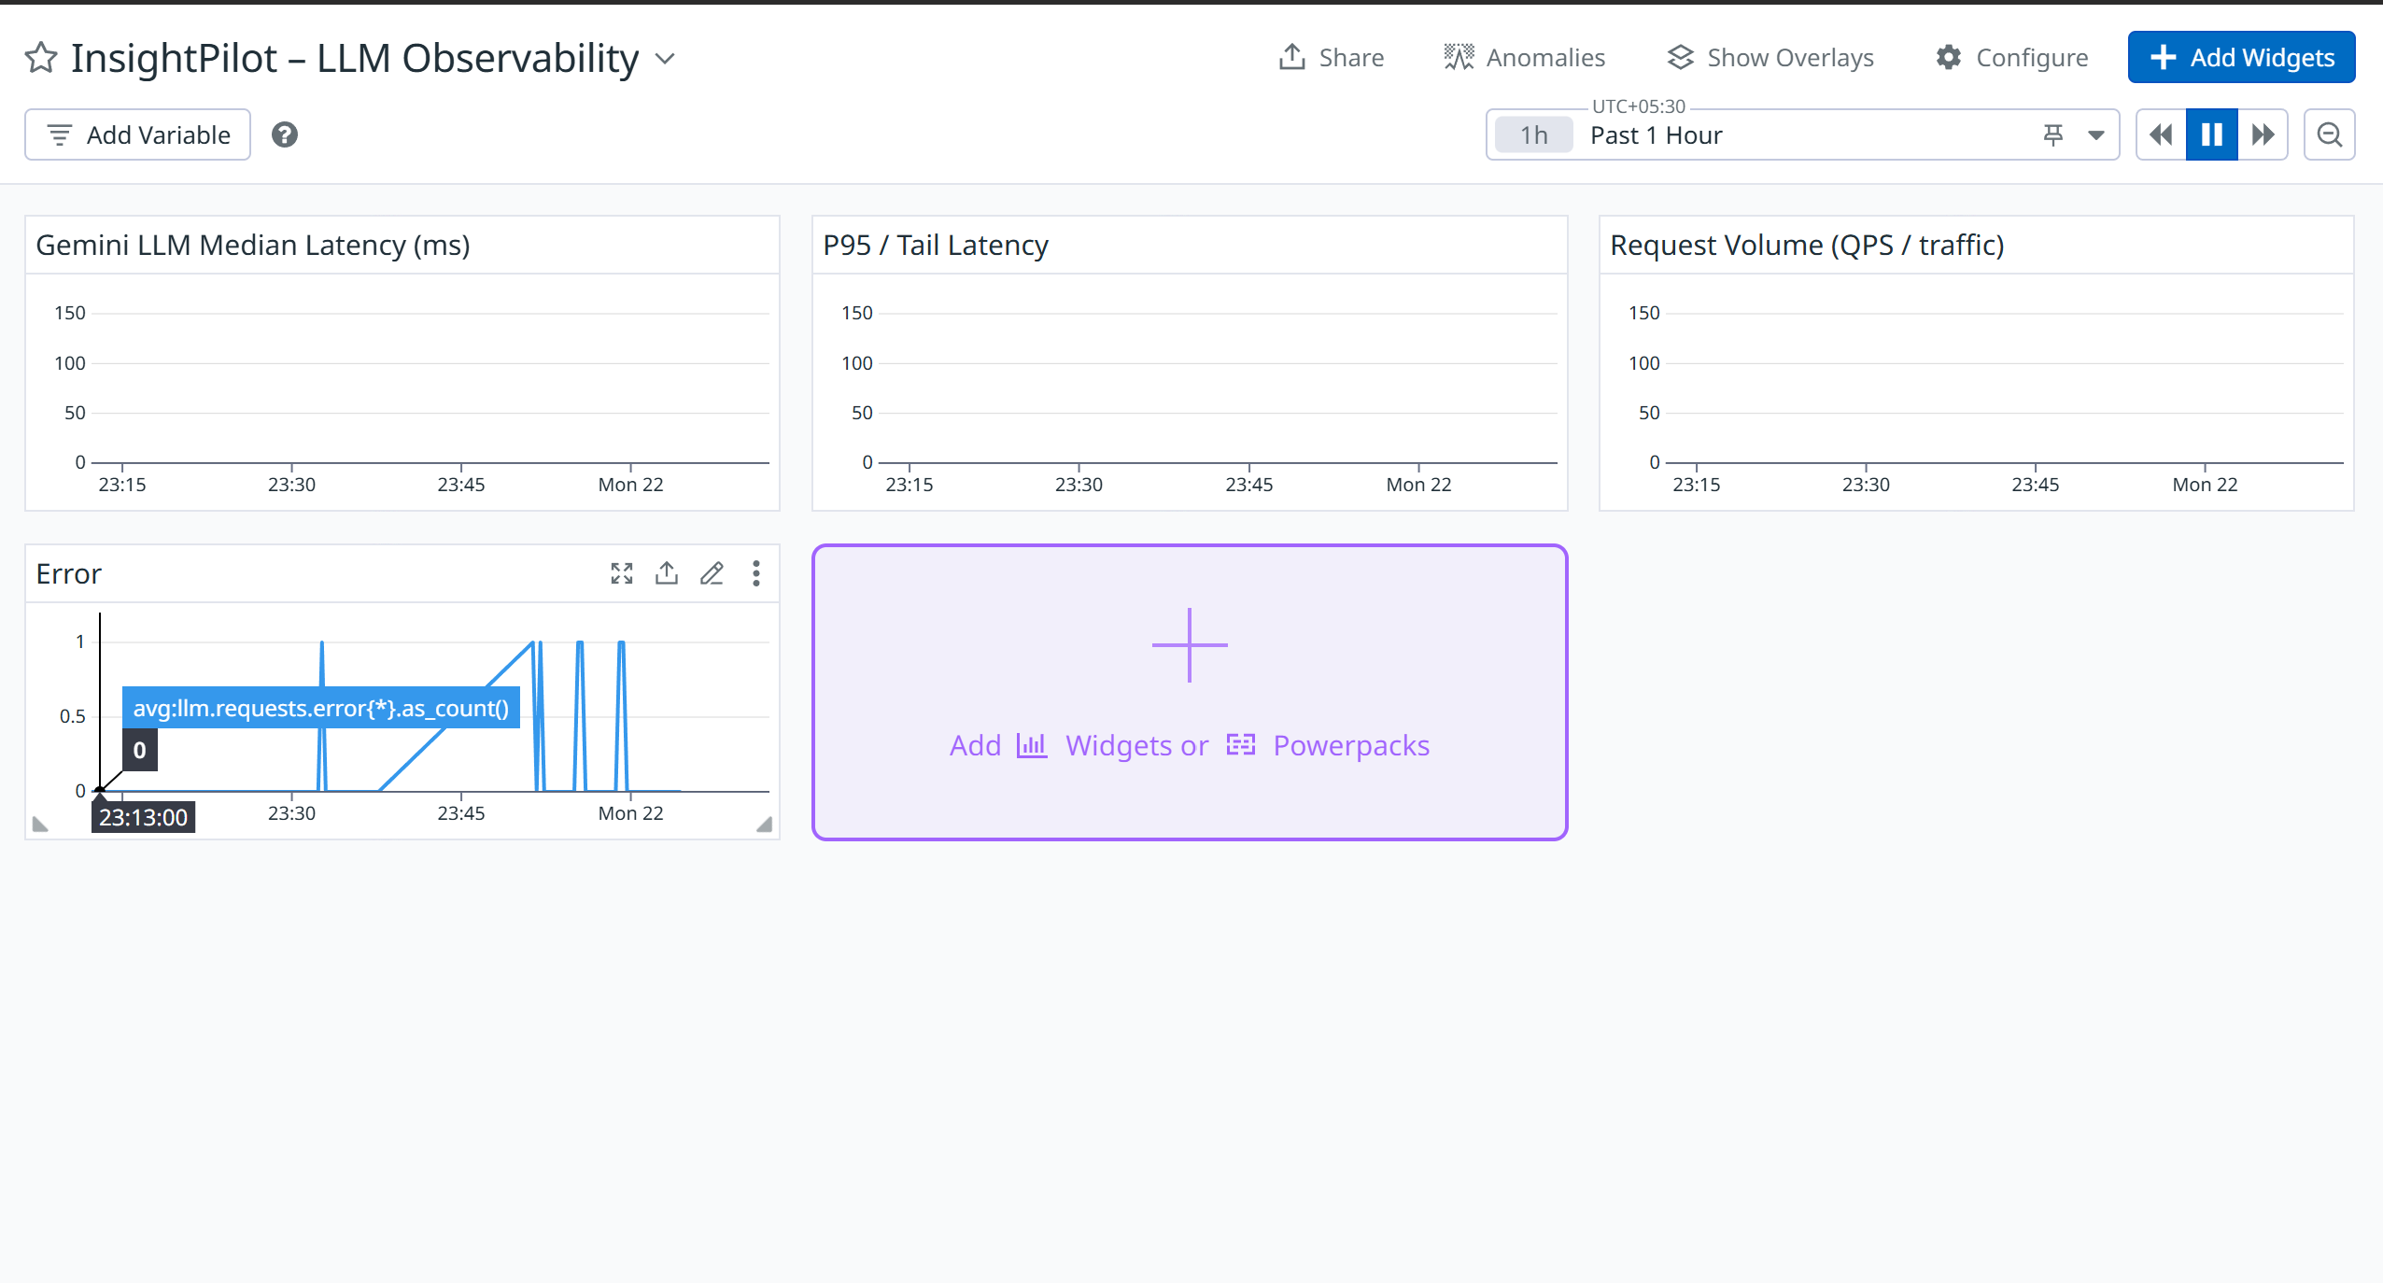
Task: Open the Anomalies view
Action: (1524, 58)
